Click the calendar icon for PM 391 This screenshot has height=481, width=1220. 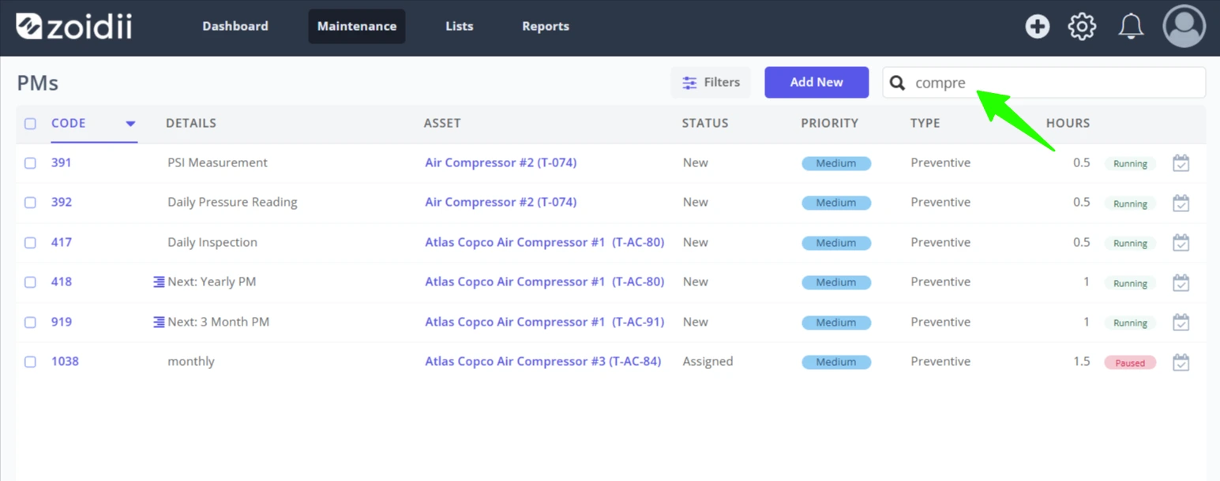point(1181,163)
